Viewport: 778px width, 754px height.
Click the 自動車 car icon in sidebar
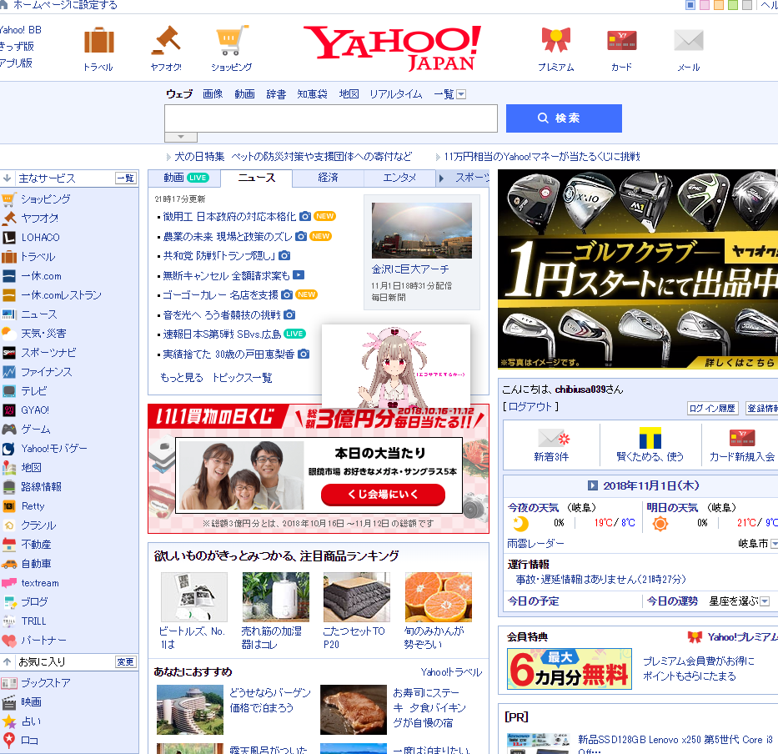9,564
